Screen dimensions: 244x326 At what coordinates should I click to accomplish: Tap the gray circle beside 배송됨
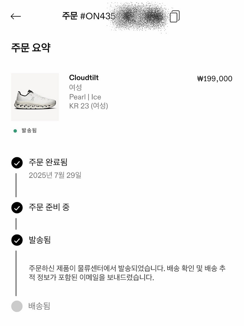[17, 306]
